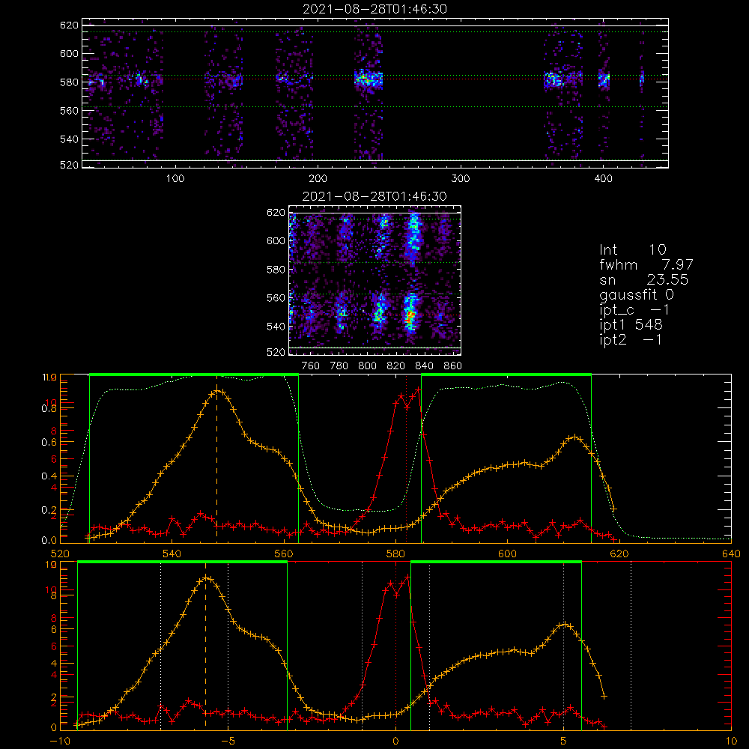Viewport: 749px width, 749px height.
Task: Select the 'fwhm 7.97' readout
Action: coord(646,264)
